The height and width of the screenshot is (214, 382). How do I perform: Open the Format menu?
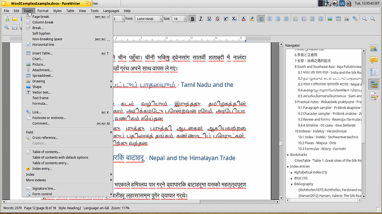pyautogui.click(x=43, y=11)
